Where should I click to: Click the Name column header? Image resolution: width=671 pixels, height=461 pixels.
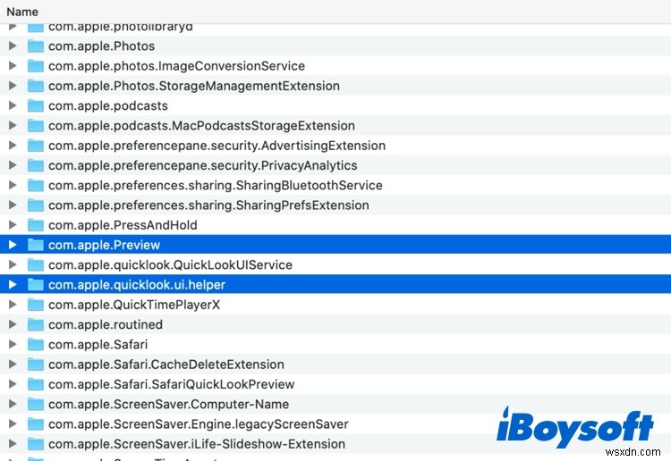tap(22, 12)
